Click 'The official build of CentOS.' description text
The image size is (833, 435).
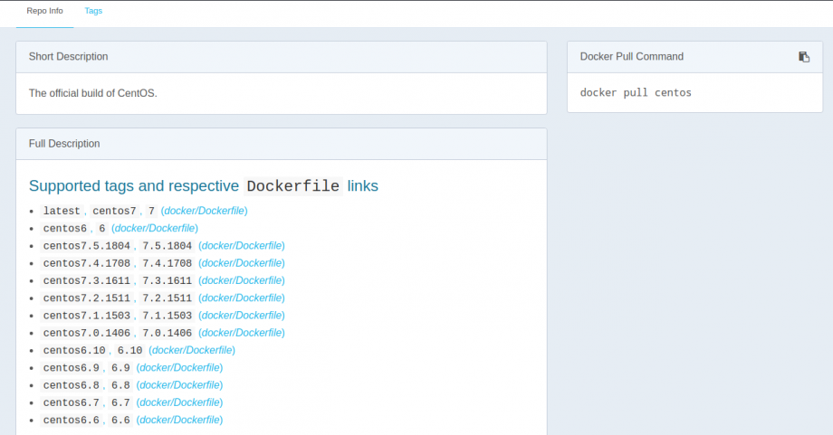coord(93,93)
